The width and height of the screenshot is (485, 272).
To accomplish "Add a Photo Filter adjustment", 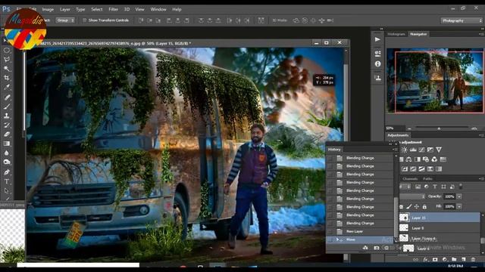I will tap(426, 159).
